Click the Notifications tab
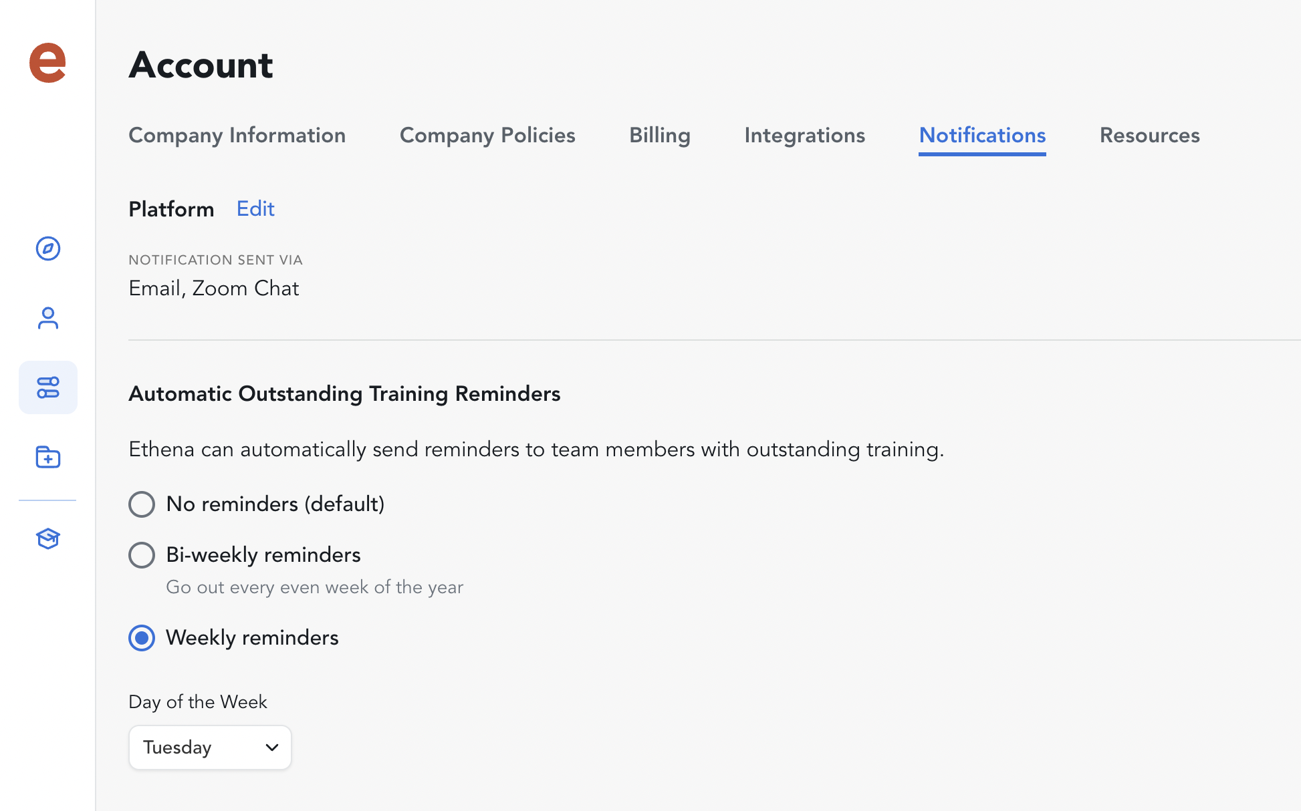The width and height of the screenshot is (1301, 811). (x=982, y=136)
